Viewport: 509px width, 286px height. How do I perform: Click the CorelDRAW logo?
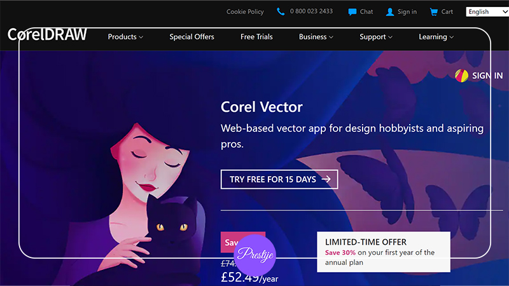47,34
